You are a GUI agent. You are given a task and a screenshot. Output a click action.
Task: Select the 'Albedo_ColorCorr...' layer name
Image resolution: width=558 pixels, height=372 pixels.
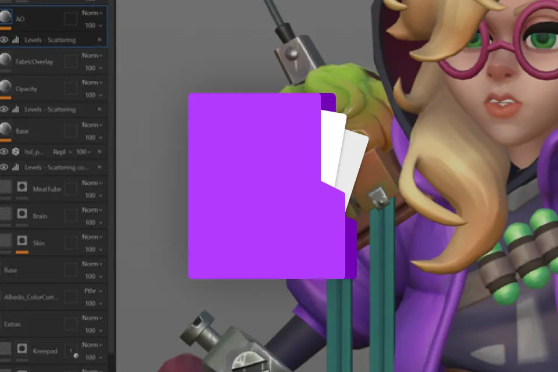tap(31, 297)
